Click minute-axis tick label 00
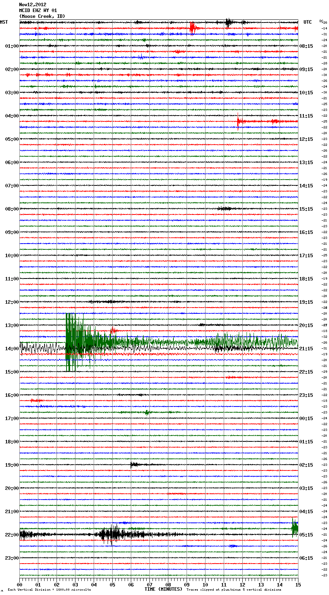This screenshot has width=329, height=595. click(20, 584)
